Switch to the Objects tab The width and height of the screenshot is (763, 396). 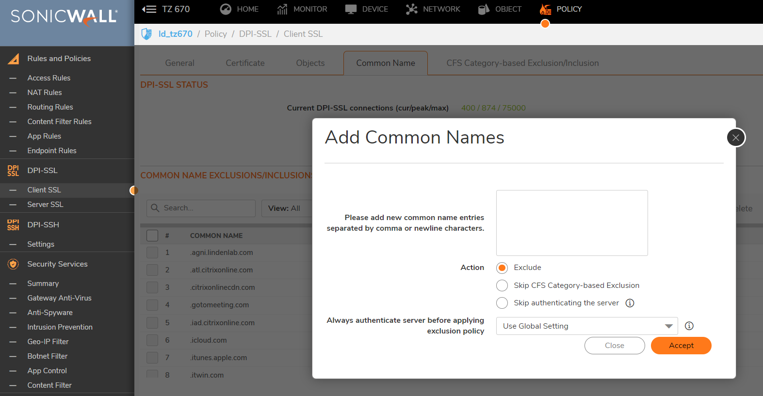tap(310, 63)
